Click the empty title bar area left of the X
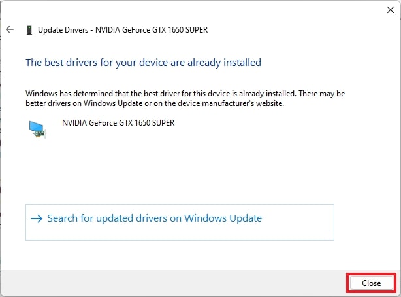The width and height of the screenshot is (401, 297). (196, 10)
